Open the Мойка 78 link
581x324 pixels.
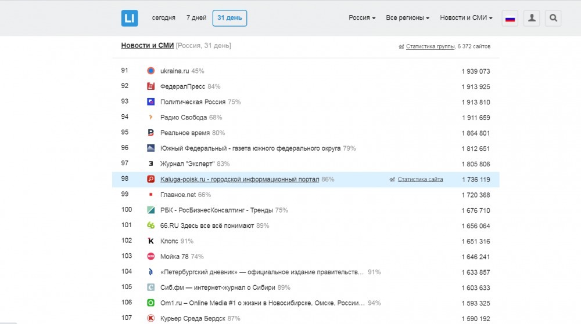(174, 256)
